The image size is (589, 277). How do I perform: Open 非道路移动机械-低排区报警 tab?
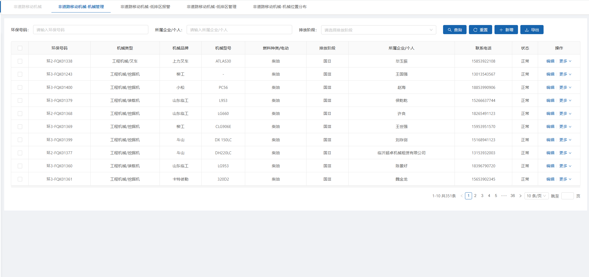(x=145, y=7)
